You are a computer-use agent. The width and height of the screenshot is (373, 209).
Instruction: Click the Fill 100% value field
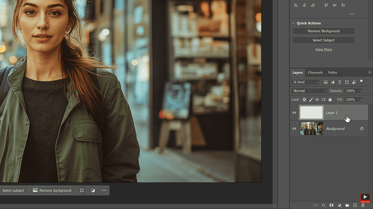pyautogui.click(x=351, y=100)
